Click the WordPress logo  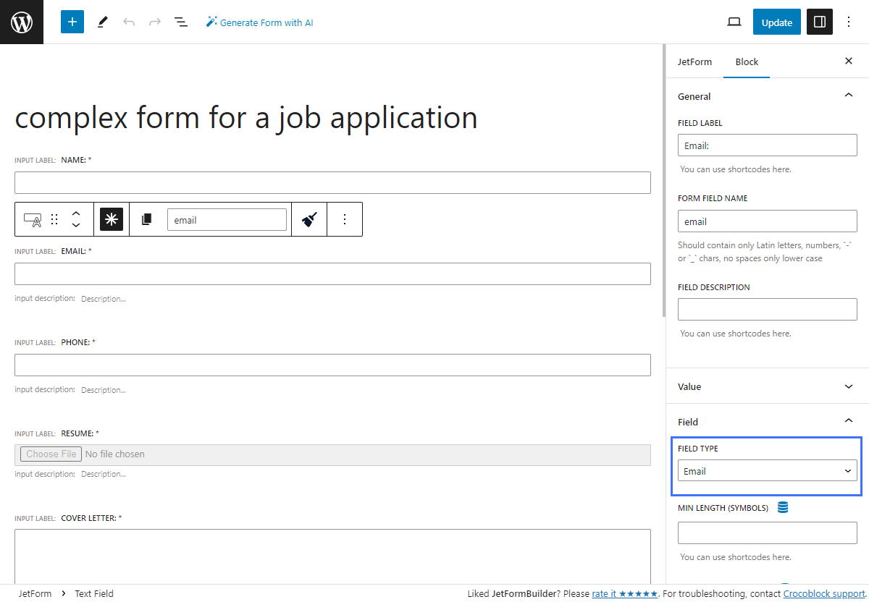pos(21,22)
